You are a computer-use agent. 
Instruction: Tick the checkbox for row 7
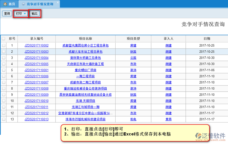(4, 83)
